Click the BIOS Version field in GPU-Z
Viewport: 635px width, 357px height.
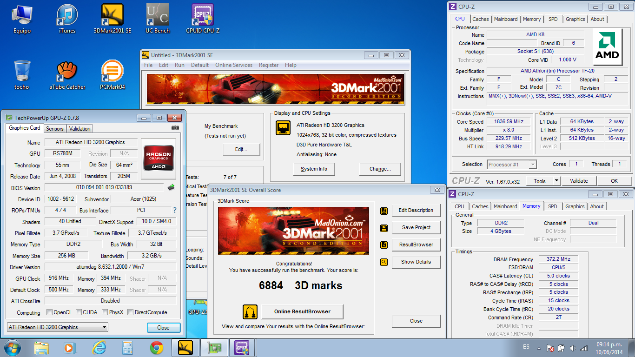point(105,187)
